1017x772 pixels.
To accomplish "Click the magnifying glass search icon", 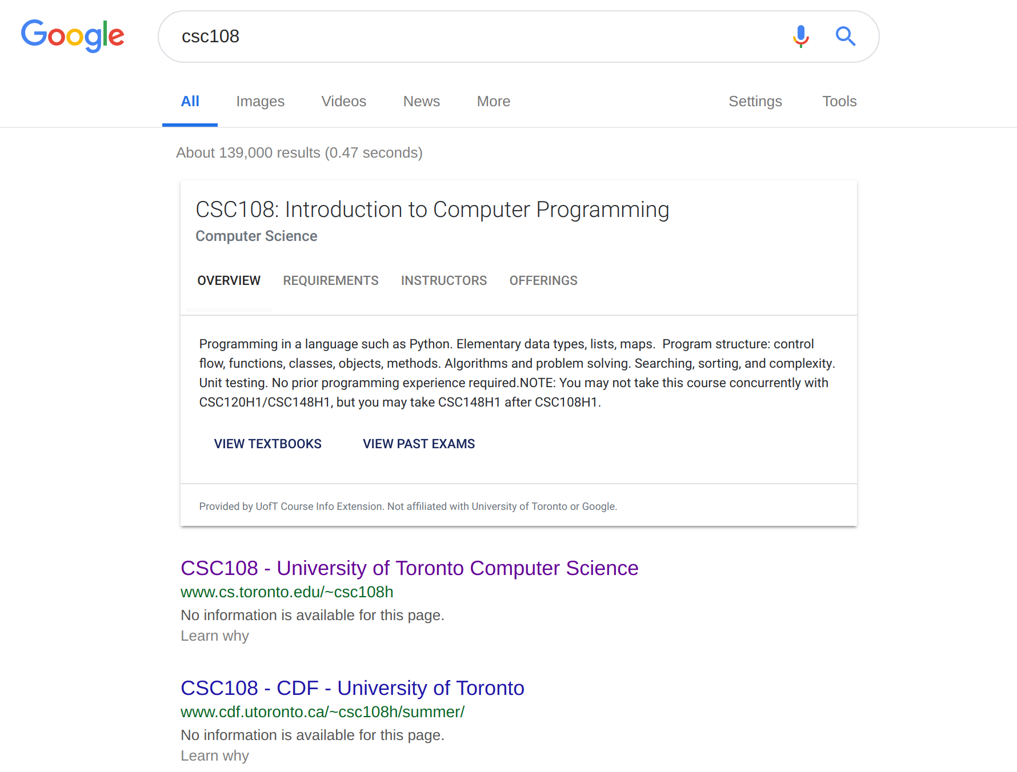I will 845,36.
